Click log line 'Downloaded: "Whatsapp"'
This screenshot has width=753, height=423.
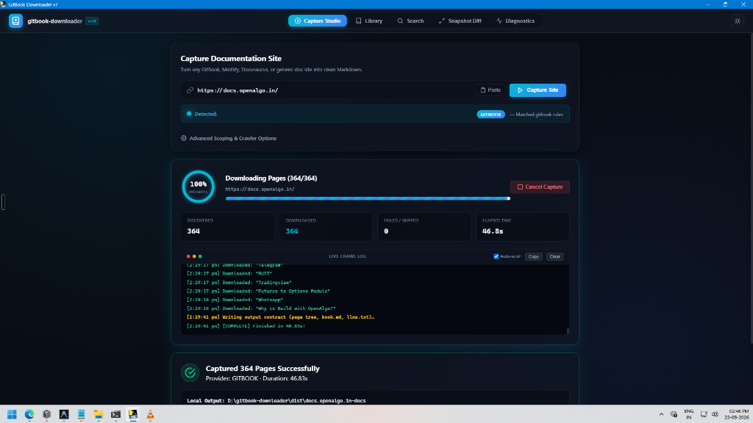tap(235, 300)
